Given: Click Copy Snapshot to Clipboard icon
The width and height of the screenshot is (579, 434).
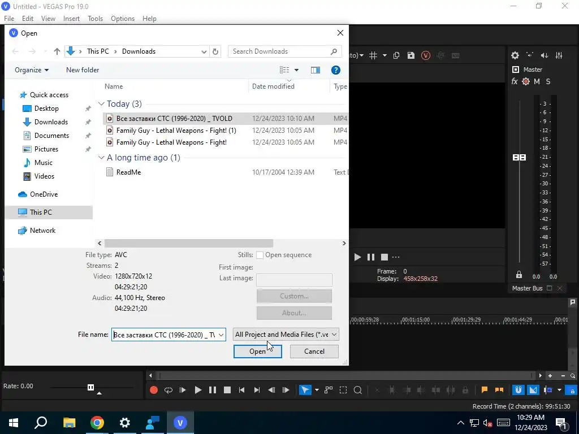Looking at the screenshot, I should pyautogui.click(x=396, y=55).
